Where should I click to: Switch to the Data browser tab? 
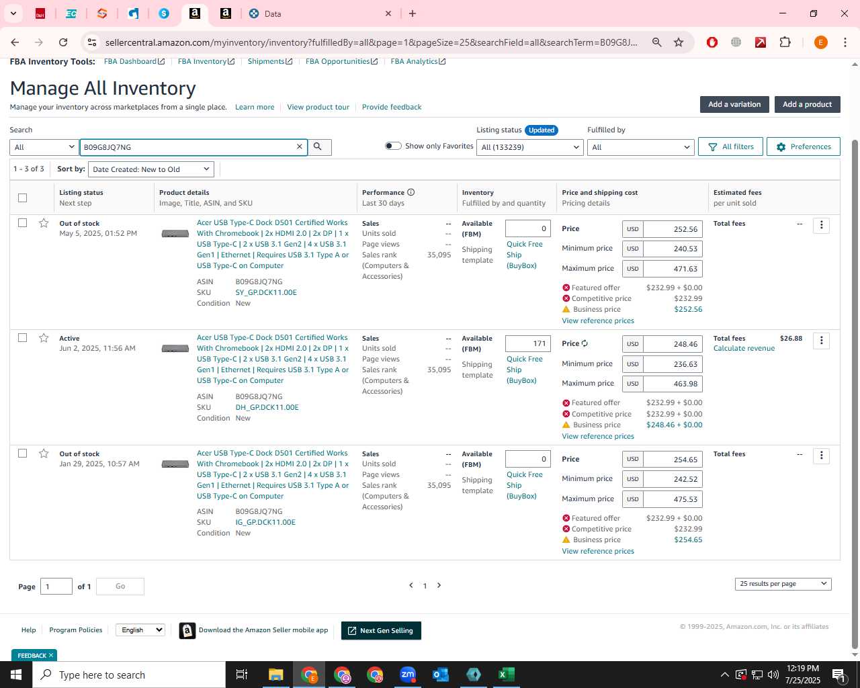coord(319,13)
